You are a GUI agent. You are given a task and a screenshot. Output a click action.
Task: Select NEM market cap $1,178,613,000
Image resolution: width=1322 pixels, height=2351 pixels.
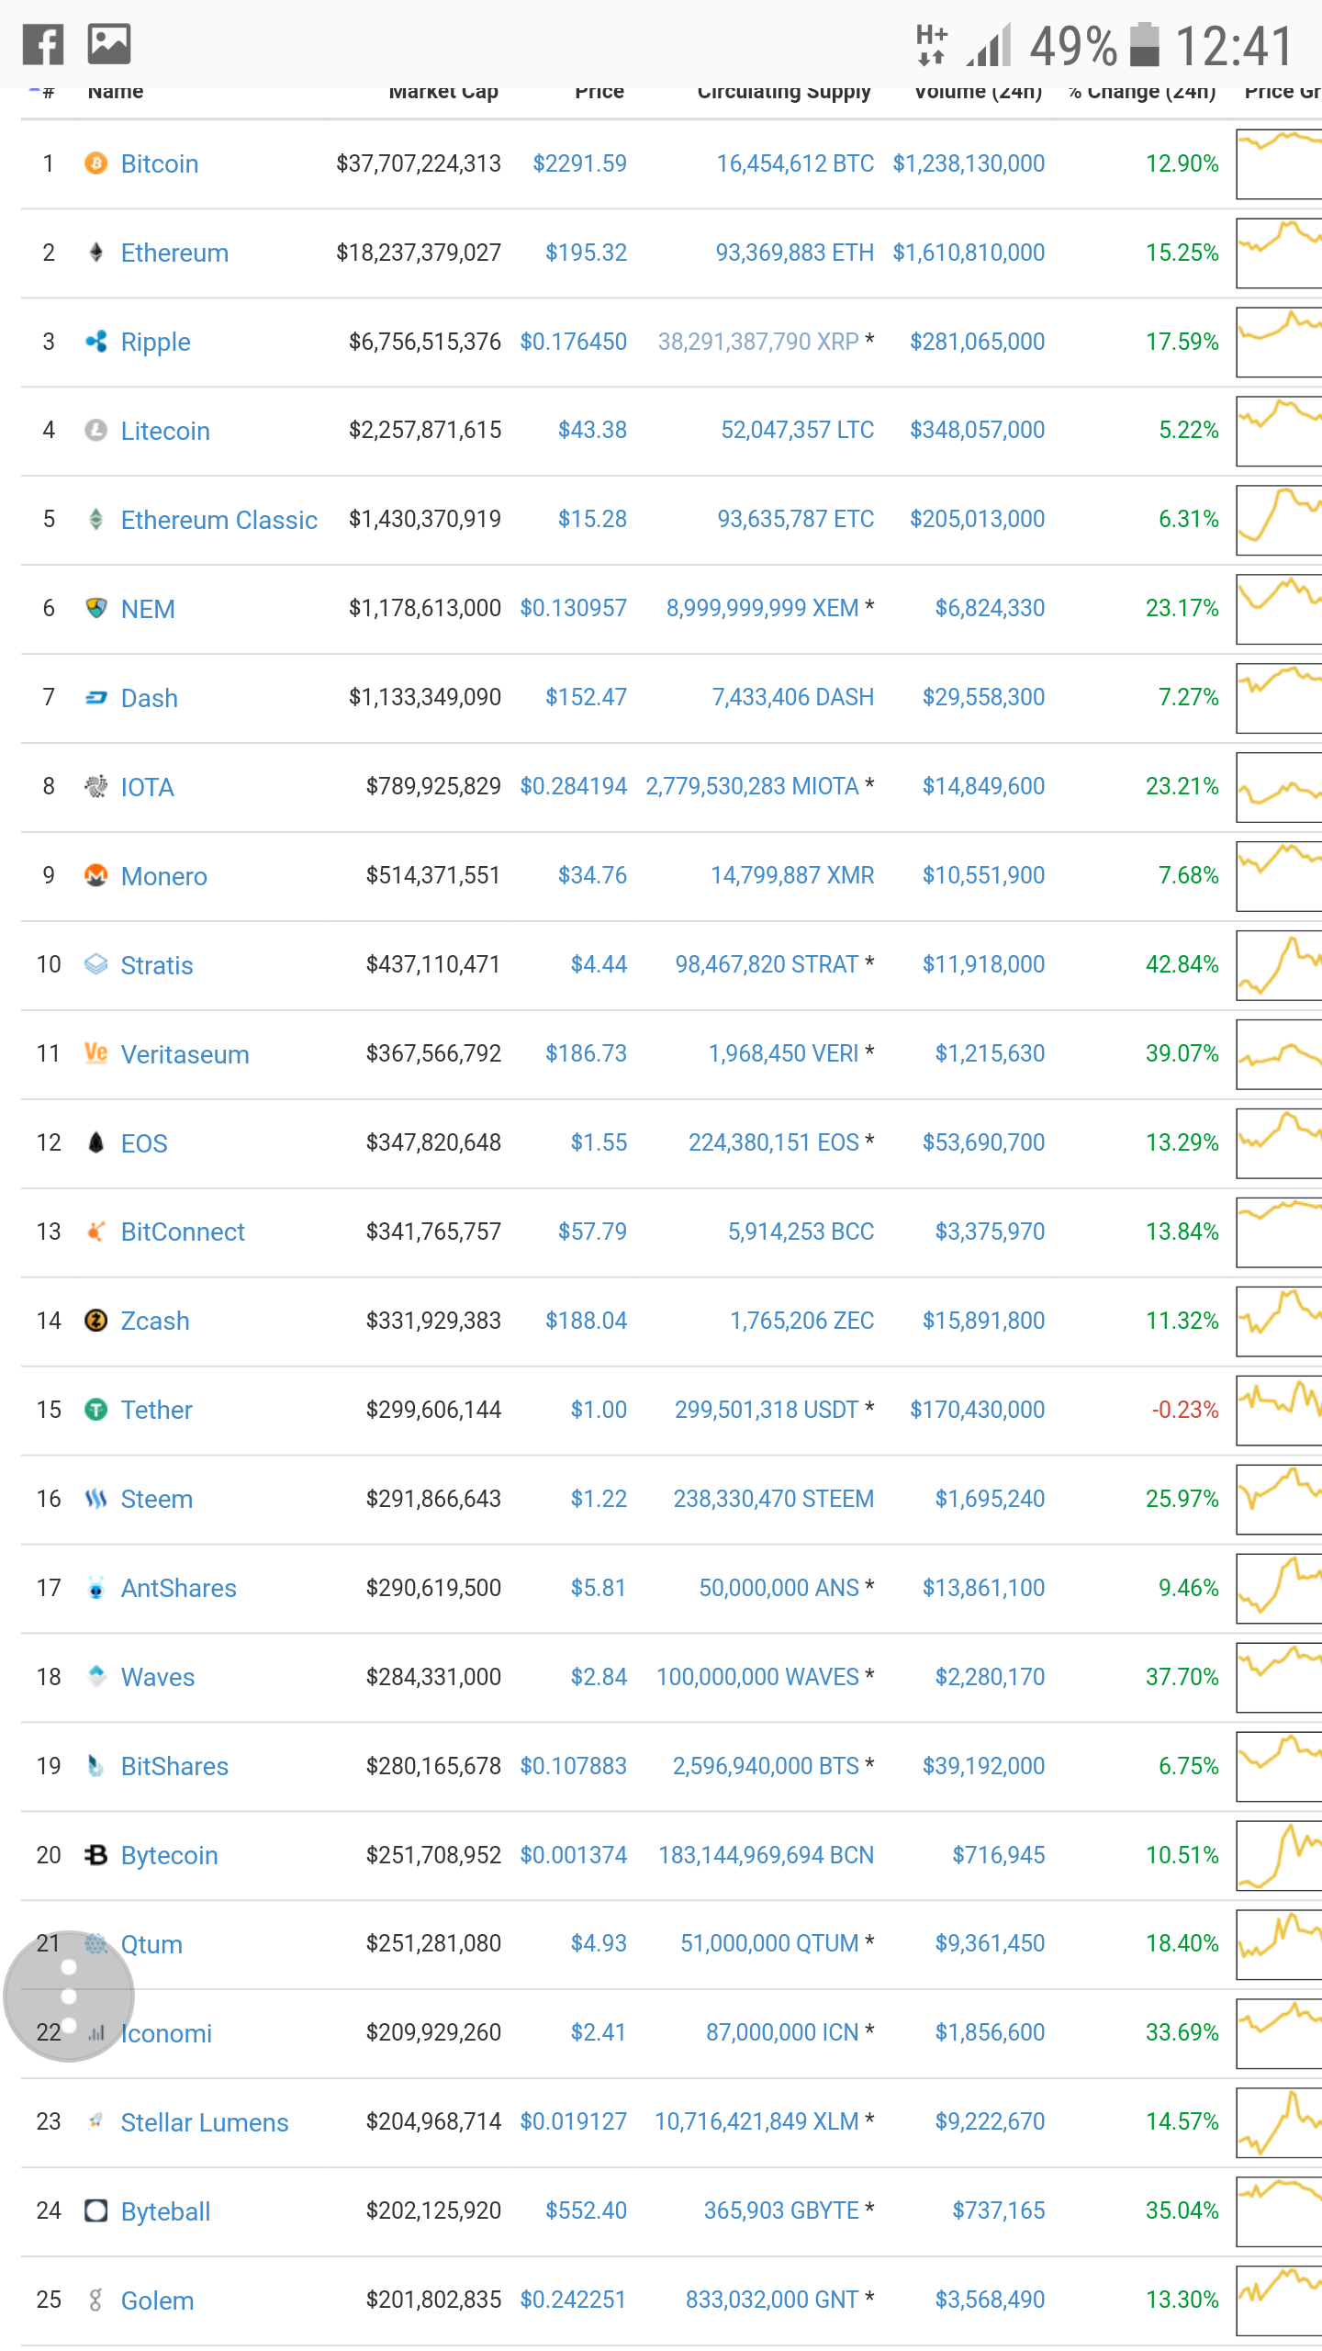pos(425,608)
